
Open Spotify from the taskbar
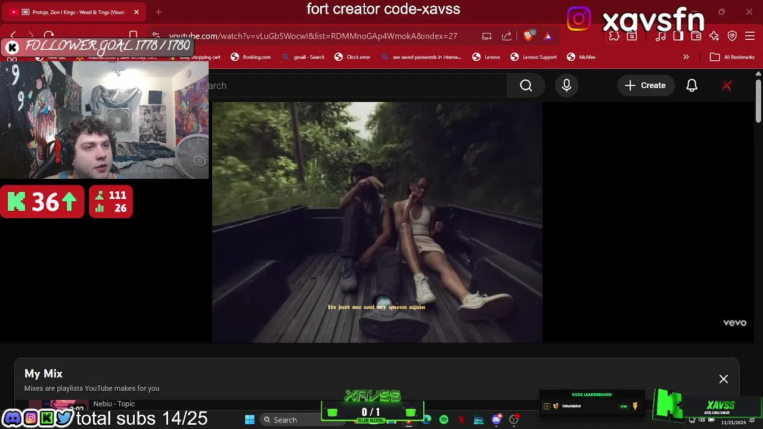click(x=443, y=419)
